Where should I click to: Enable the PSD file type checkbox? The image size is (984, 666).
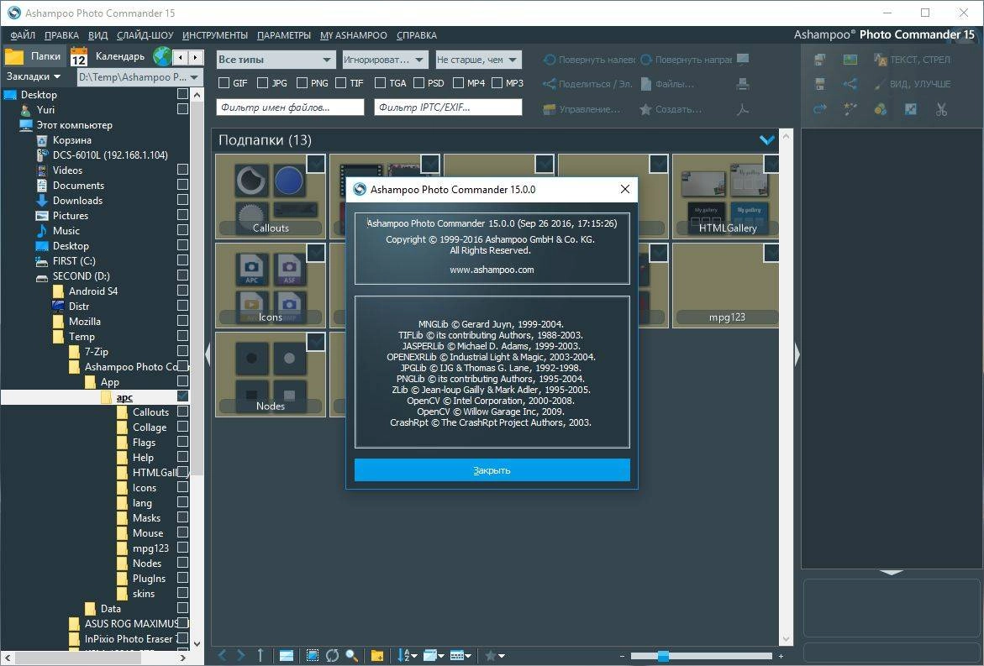pos(418,83)
